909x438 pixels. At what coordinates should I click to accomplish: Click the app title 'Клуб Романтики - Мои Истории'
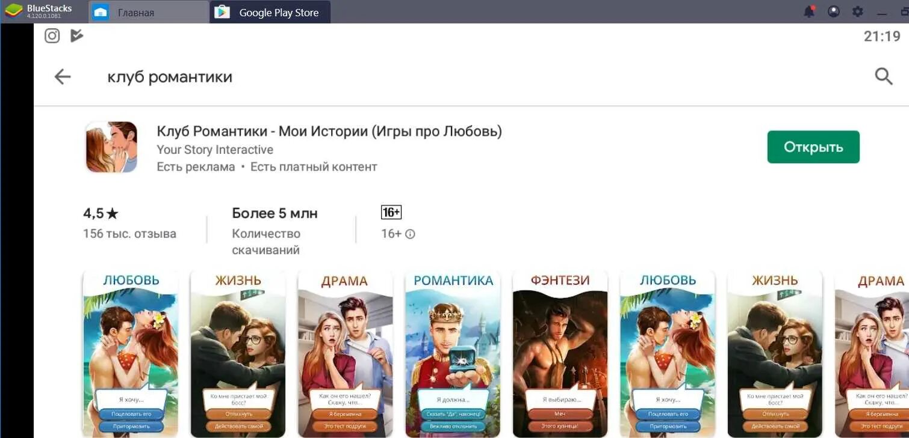coord(329,131)
